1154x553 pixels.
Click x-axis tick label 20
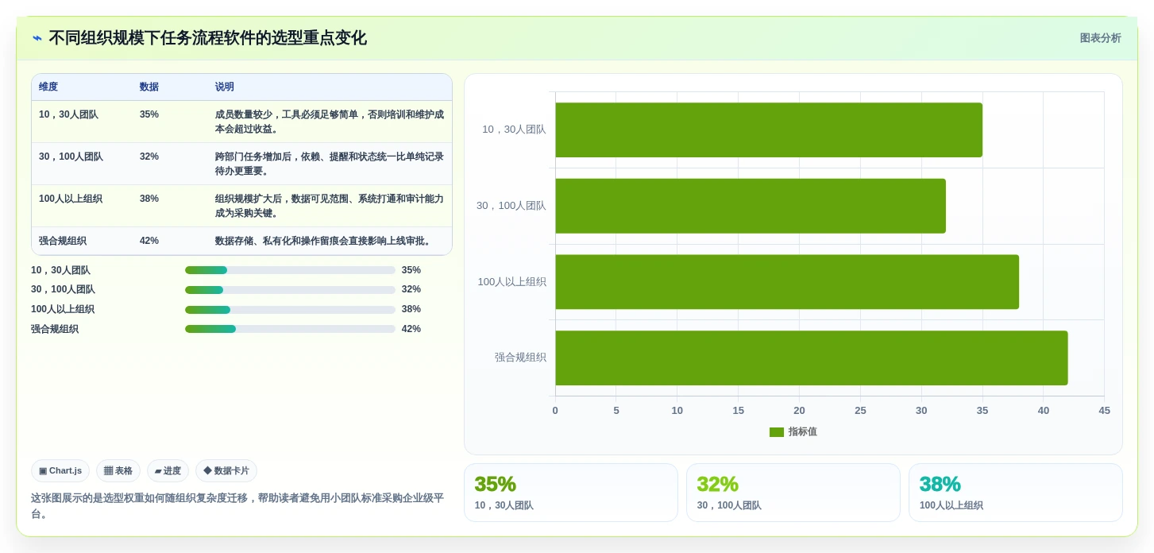pos(799,411)
